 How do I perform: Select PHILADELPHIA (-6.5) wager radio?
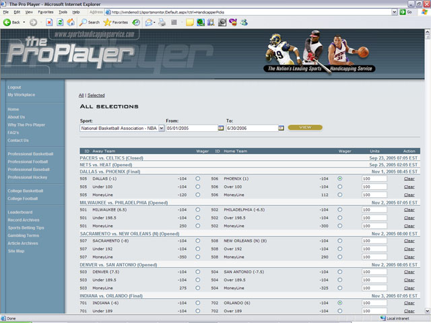pos(340,209)
